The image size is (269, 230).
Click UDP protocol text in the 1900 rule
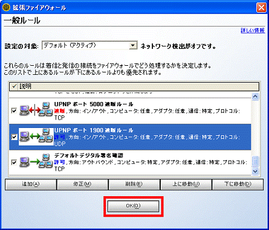(x=60, y=144)
